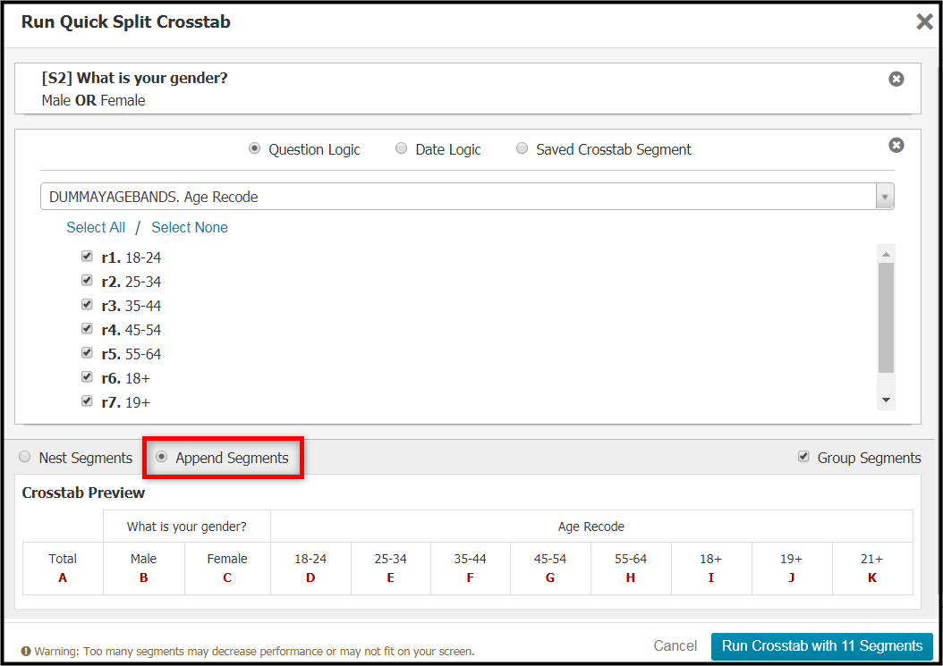Uncheck r4. 45-54 checkbox

87,329
